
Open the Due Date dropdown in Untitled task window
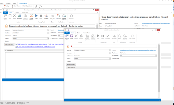point(110,53)
